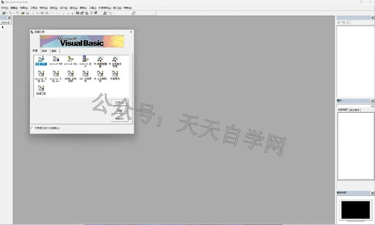Click the Break pause toolbar icon

click(68, 14)
